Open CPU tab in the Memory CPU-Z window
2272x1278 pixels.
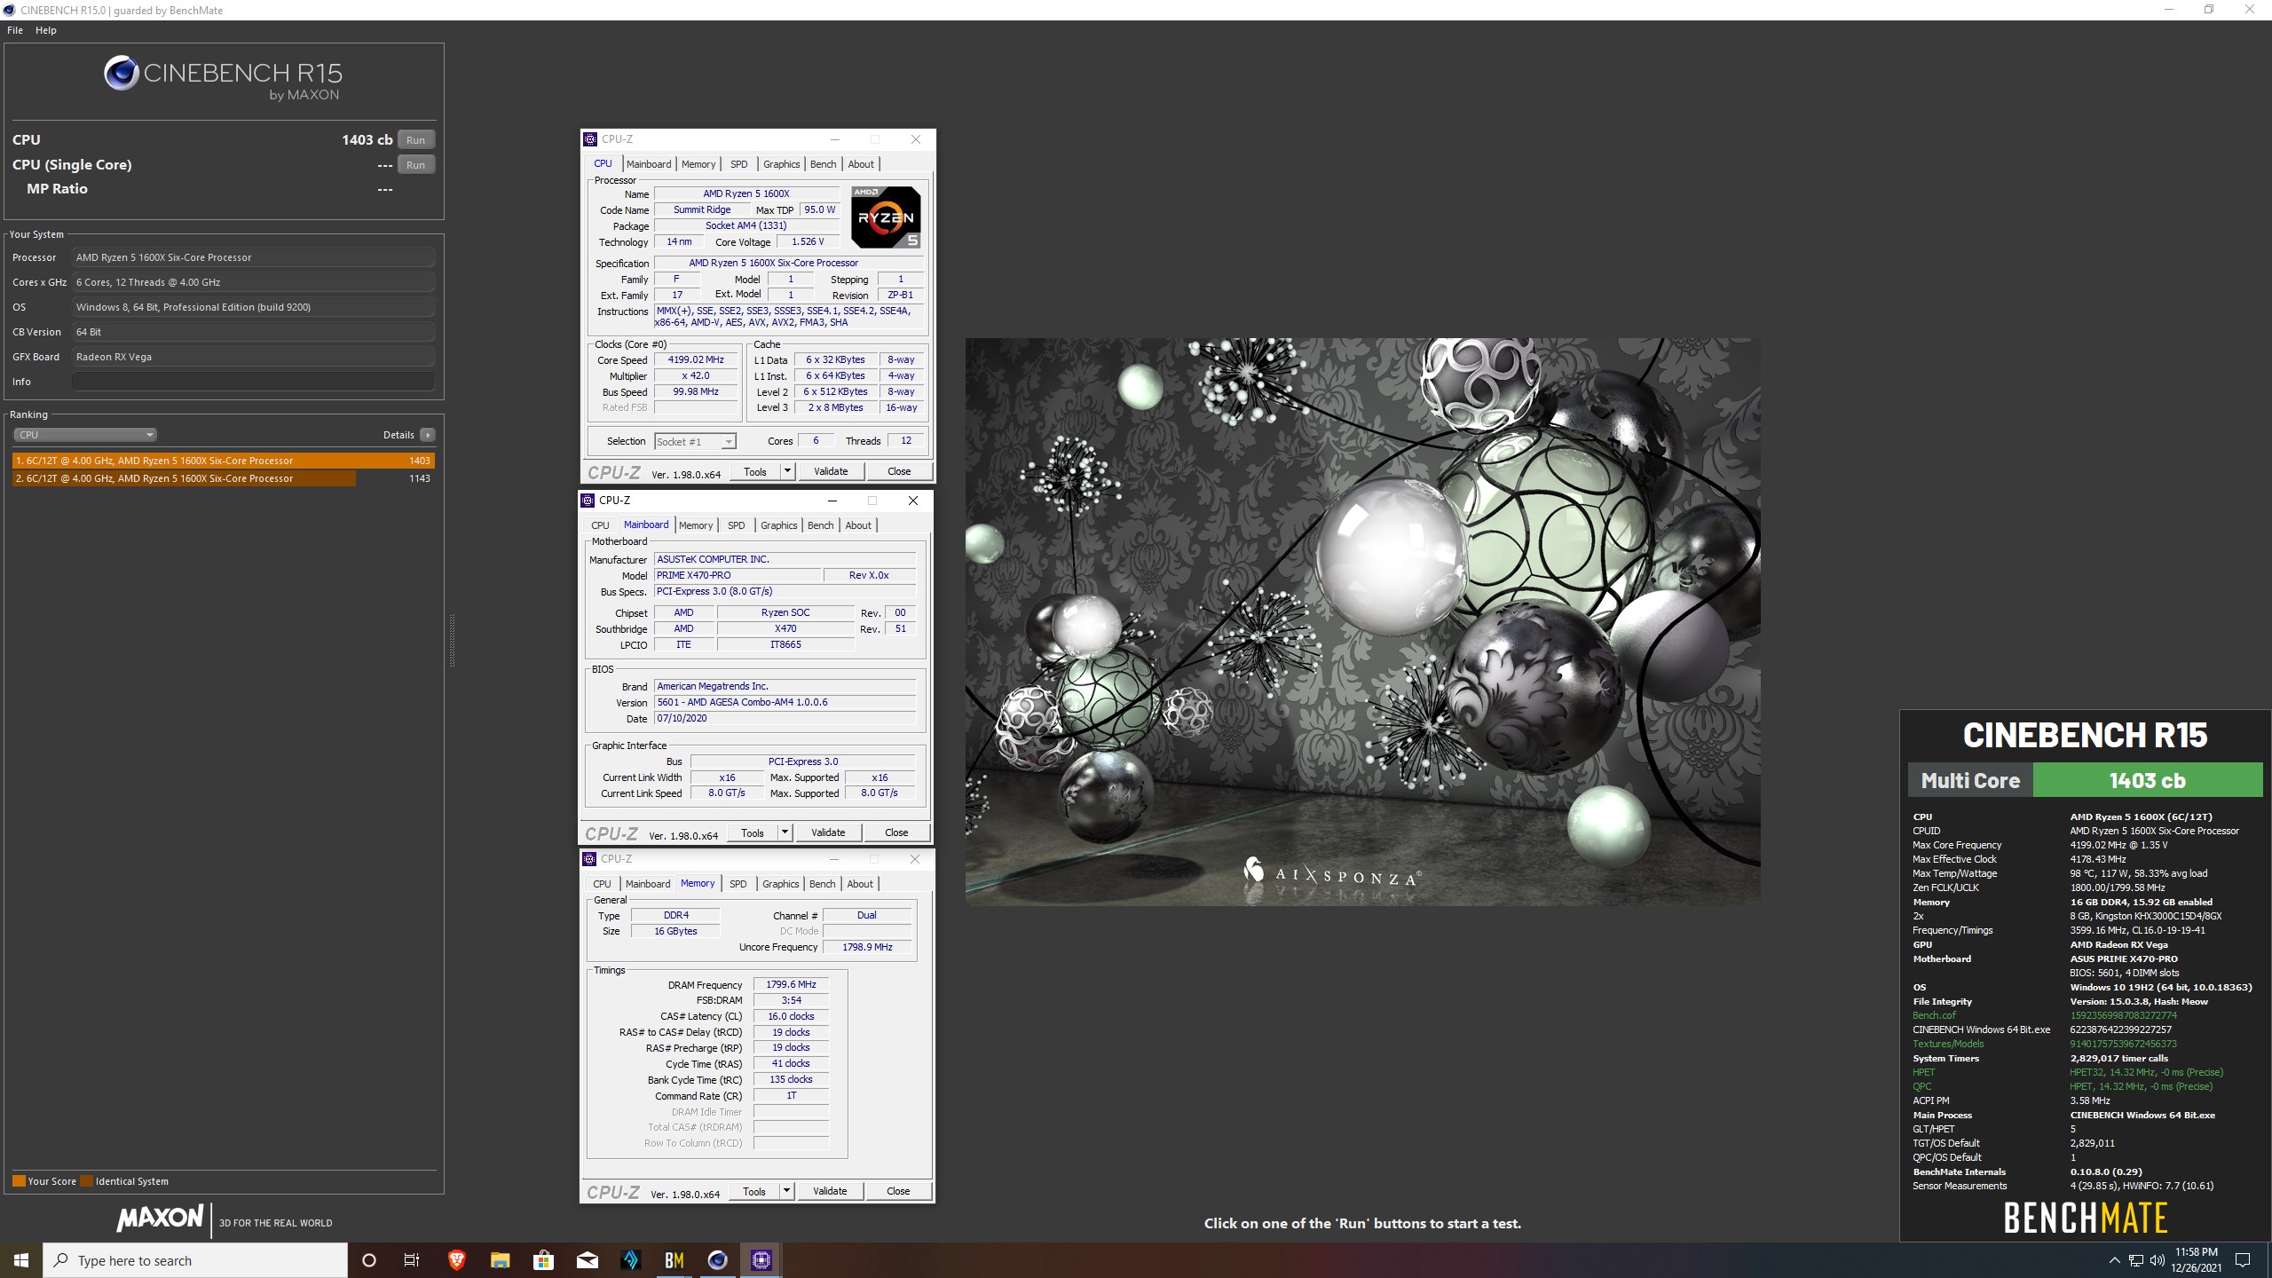pyautogui.click(x=602, y=884)
